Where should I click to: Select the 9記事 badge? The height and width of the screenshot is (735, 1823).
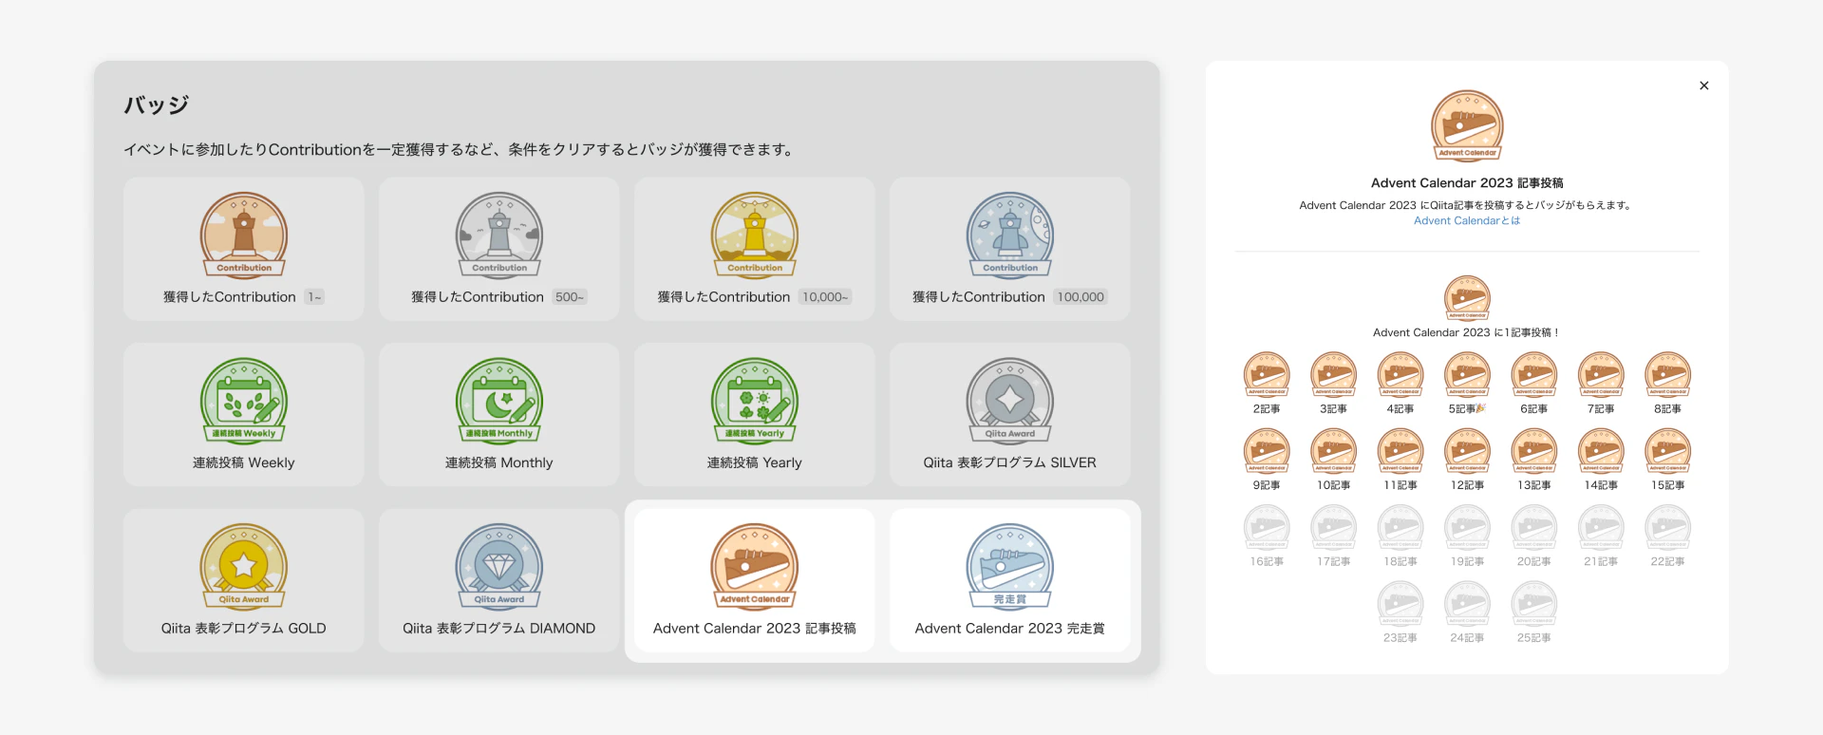(1267, 451)
